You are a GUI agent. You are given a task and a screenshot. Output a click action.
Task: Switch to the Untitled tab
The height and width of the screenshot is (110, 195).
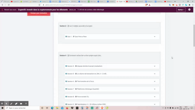[x=111, y=2]
